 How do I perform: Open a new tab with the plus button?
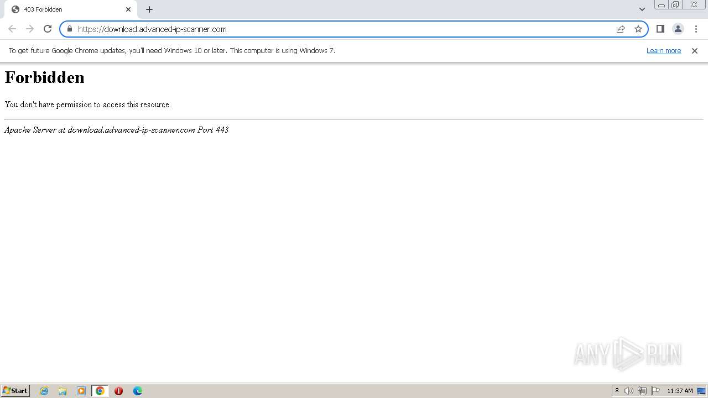pyautogui.click(x=149, y=9)
